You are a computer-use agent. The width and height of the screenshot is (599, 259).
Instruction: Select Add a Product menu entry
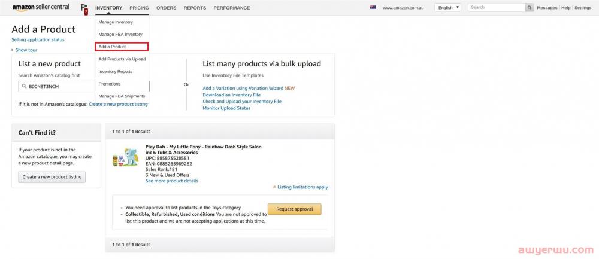pyautogui.click(x=122, y=47)
